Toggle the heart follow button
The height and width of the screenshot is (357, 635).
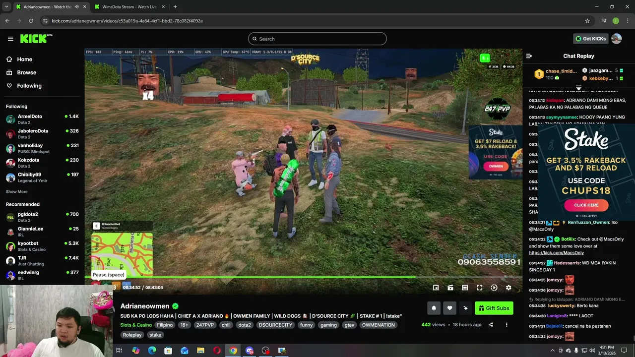(x=449, y=308)
